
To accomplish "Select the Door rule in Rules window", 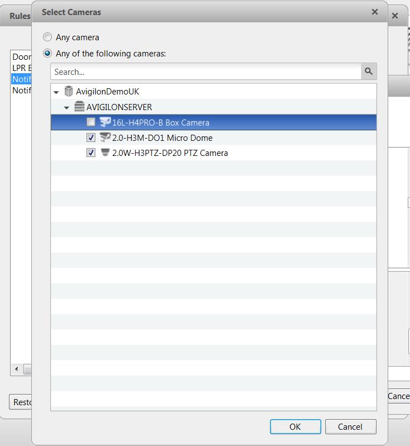I will coord(22,57).
